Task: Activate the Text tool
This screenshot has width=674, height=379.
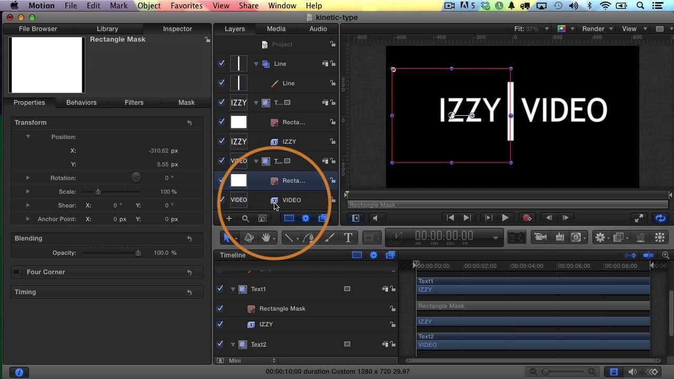Action: [x=348, y=238]
